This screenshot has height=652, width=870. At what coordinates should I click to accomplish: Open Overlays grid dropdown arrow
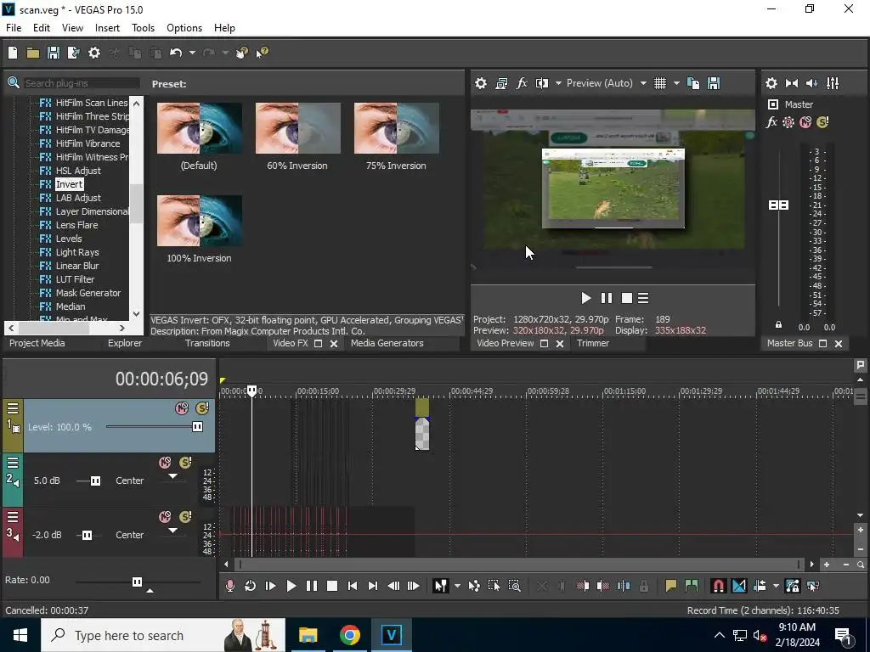click(x=676, y=83)
